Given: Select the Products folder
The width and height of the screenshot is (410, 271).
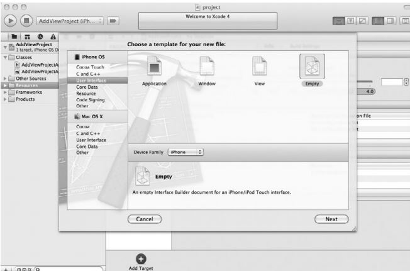Looking at the screenshot, I should pos(21,99).
